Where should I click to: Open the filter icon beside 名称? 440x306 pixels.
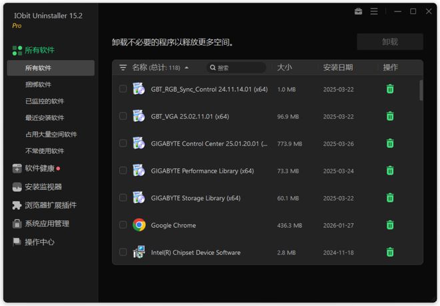[123, 67]
